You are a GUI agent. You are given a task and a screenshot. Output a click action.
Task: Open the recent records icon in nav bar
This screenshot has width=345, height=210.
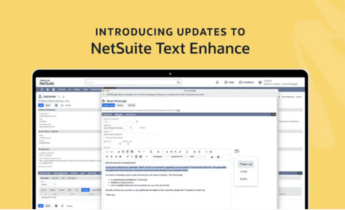42,89
